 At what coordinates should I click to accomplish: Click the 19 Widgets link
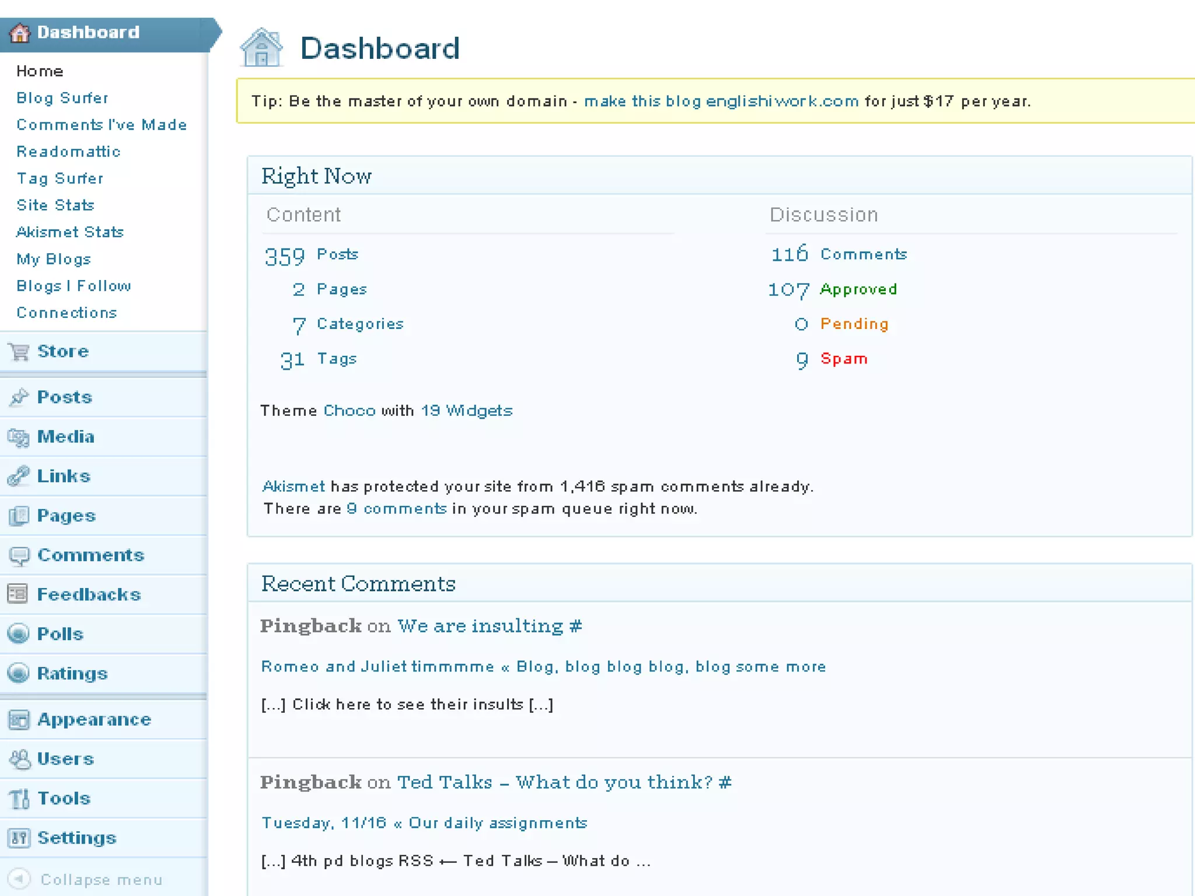click(466, 411)
